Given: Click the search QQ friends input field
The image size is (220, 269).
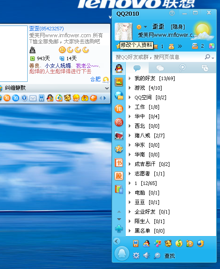Looking at the screenshot, I should click(x=158, y=57).
